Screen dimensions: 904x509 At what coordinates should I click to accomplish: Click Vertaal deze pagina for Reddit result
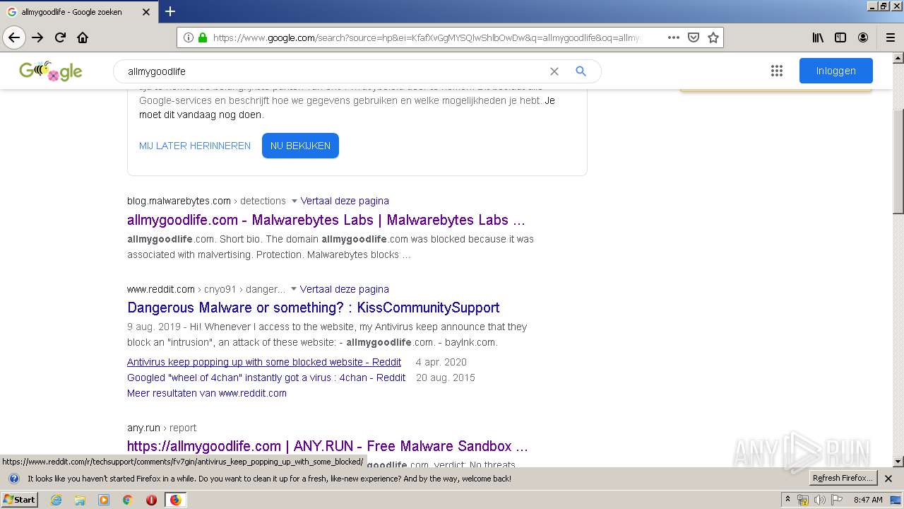point(344,289)
